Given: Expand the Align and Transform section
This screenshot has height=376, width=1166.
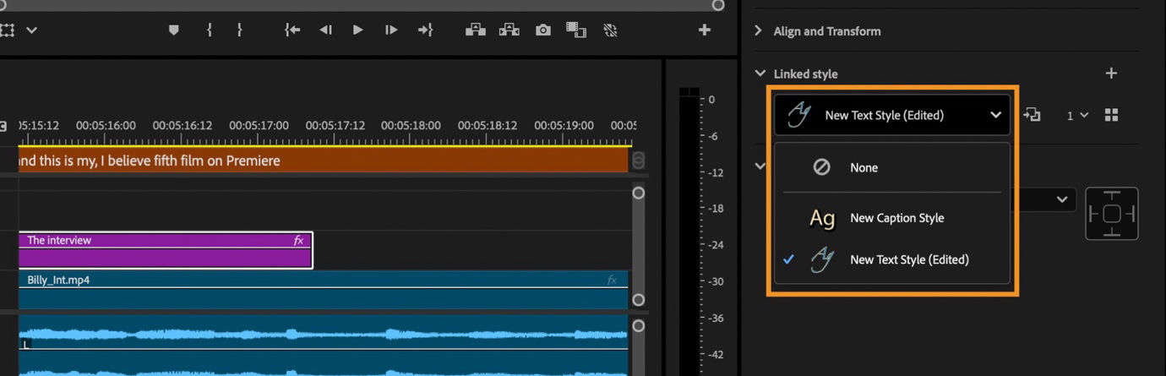Looking at the screenshot, I should [758, 31].
